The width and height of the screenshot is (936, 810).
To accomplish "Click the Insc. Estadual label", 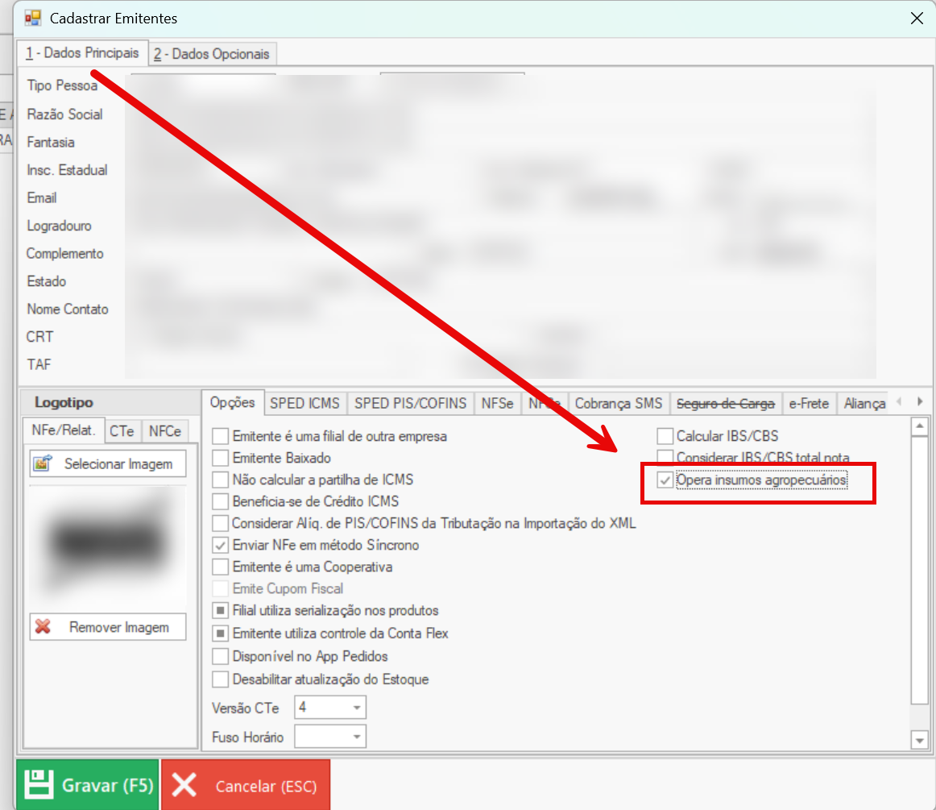I will [x=67, y=170].
